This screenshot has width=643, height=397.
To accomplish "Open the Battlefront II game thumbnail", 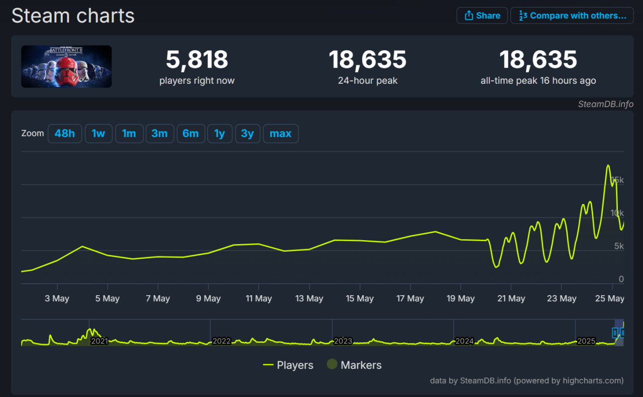I will point(66,67).
